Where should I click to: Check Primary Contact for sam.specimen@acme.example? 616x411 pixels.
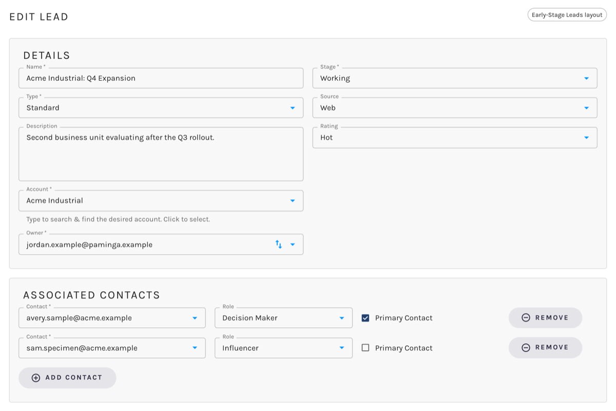coord(365,348)
